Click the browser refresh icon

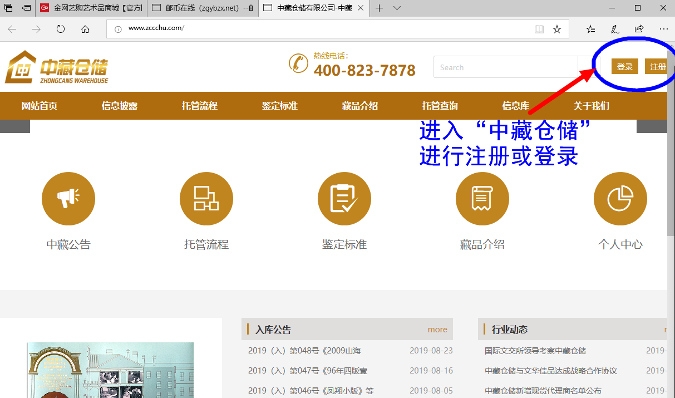point(60,29)
